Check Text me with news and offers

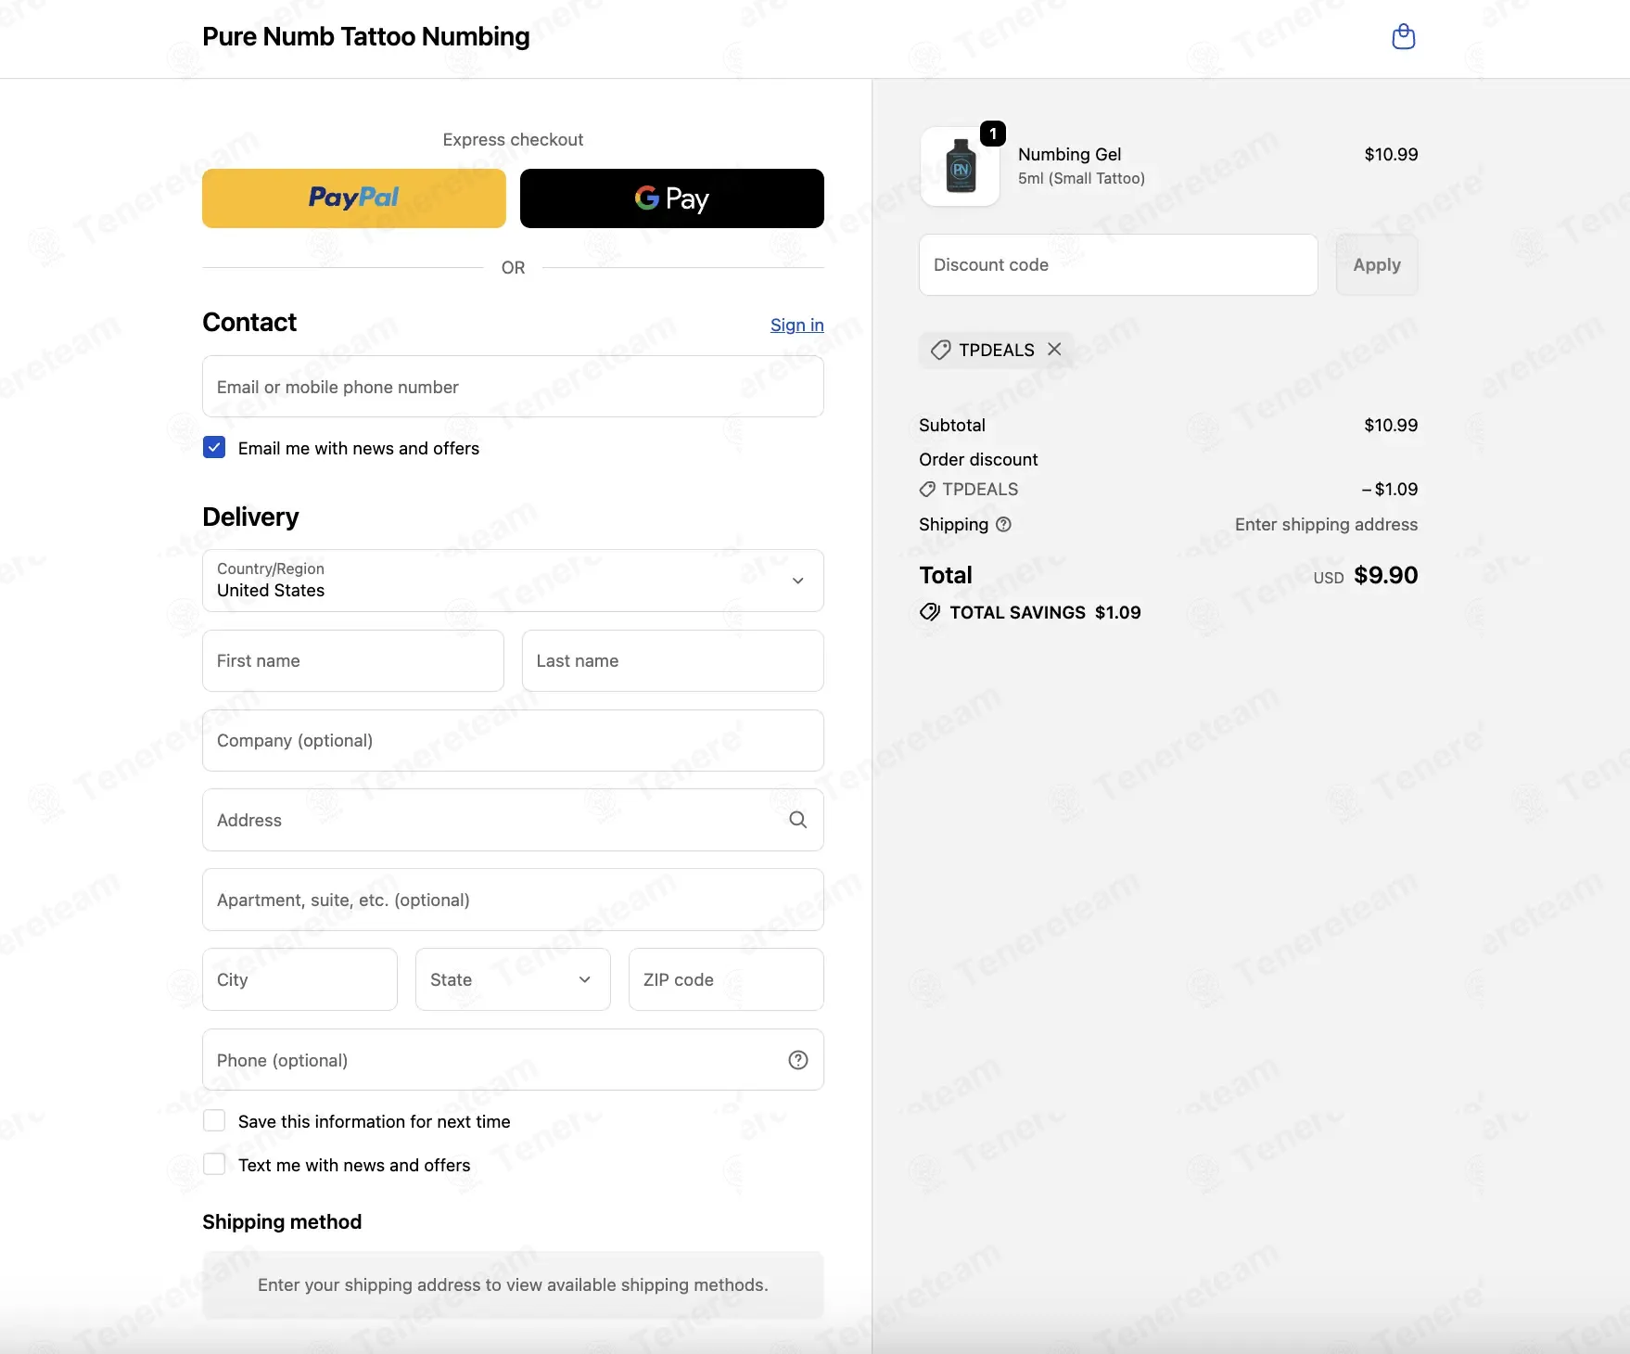point(214,1165)
